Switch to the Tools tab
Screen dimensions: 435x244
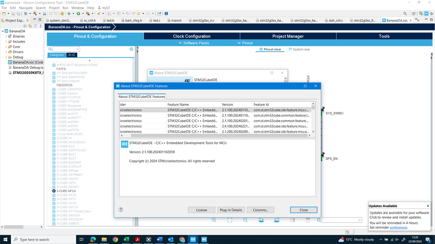click(384, 36)
